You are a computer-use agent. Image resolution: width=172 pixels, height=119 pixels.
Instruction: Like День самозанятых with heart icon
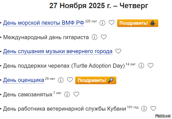[x=76, y=94]
